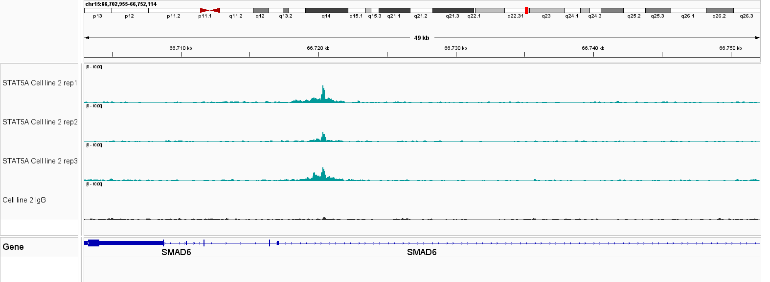Select the Cell line 2 IgG track name
This screenshot has height=282, width=770.
tap(24, 200)
